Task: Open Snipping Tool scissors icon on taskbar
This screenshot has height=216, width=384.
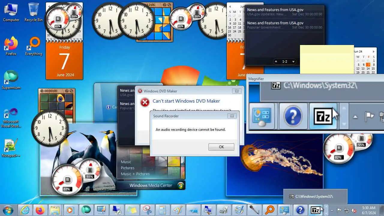Action: (147, 210)
